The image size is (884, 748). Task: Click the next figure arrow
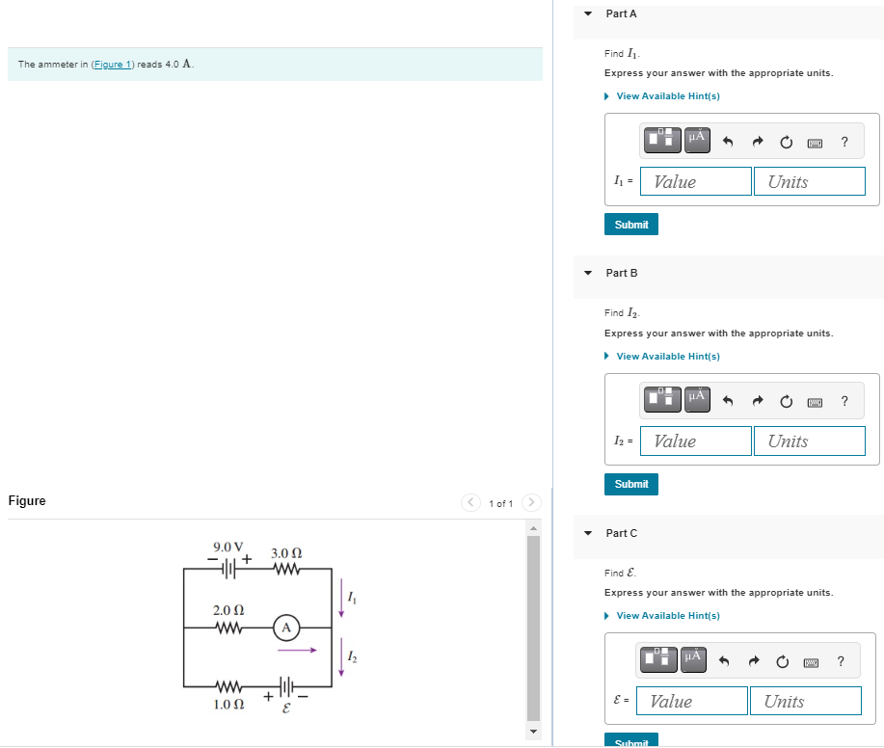coord(531,502)
